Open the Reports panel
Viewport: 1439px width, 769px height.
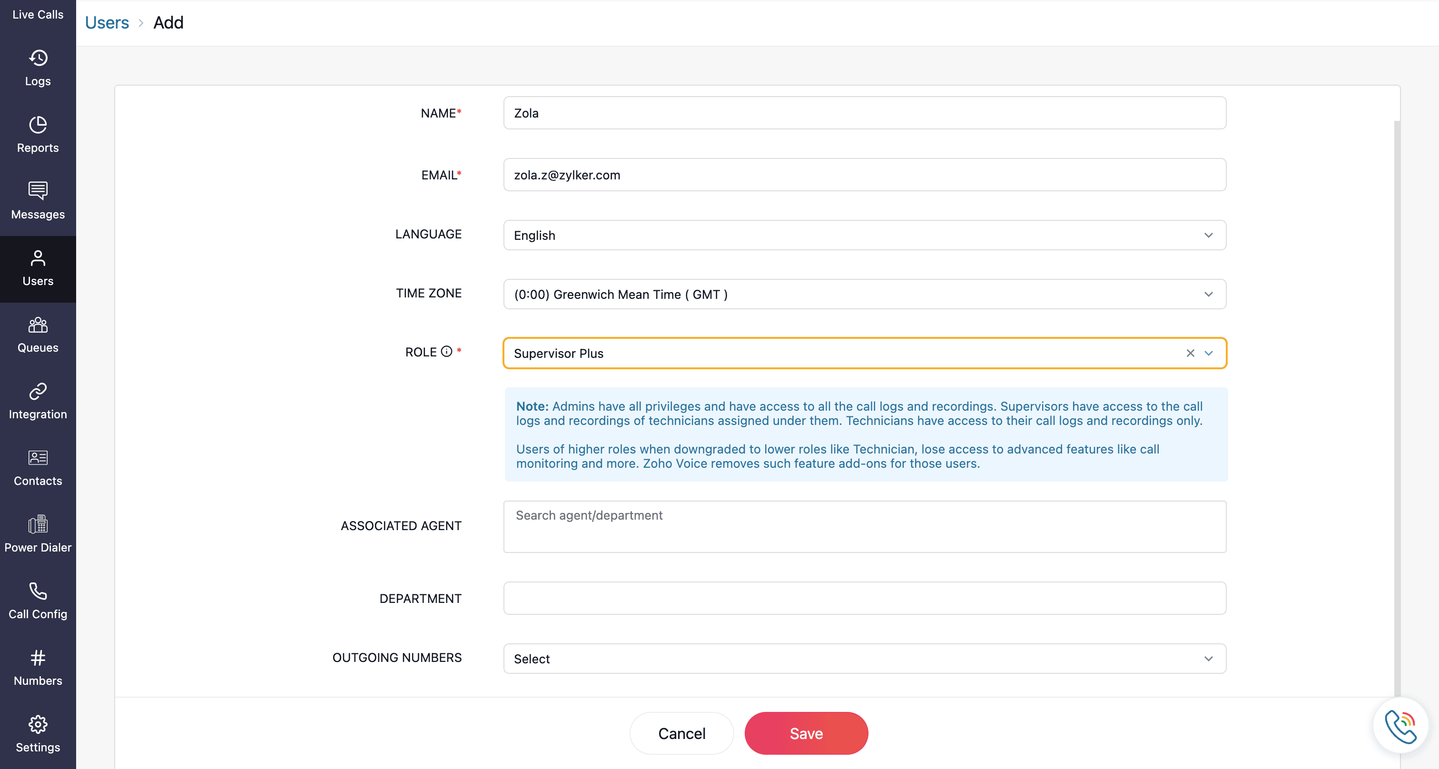point(38,134)
